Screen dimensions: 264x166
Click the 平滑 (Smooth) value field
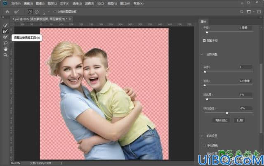point(246,67)
